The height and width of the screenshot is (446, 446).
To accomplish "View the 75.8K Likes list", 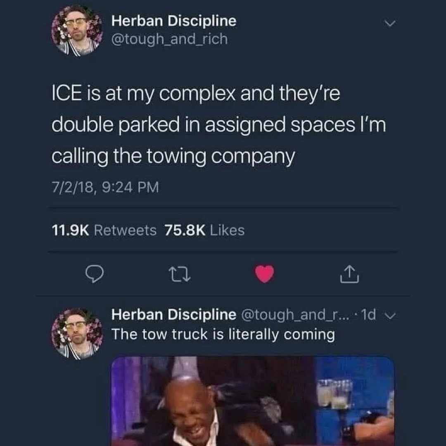I will pyautogui.click(x=204, y=230).
